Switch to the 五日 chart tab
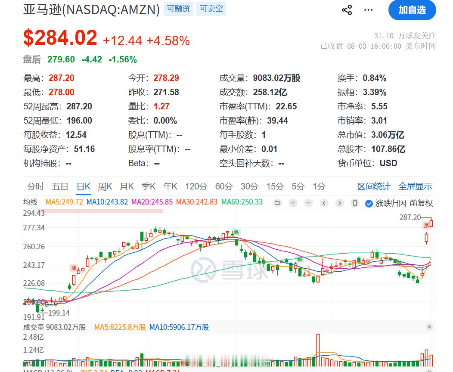This screenshot has height=372, width=453. (x=60, y=186)
